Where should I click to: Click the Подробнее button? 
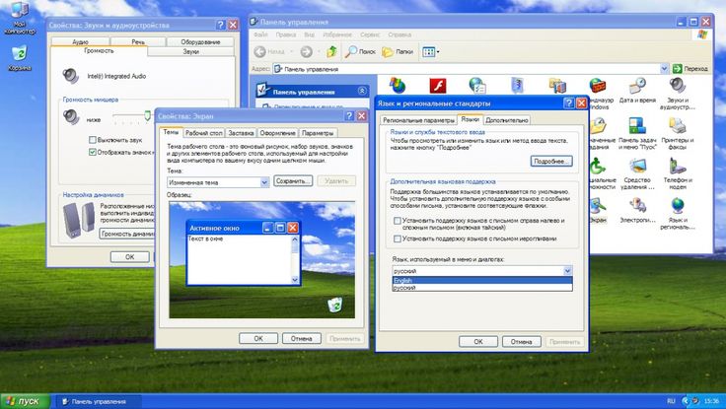pyautogui.click(x=551, y=161)
